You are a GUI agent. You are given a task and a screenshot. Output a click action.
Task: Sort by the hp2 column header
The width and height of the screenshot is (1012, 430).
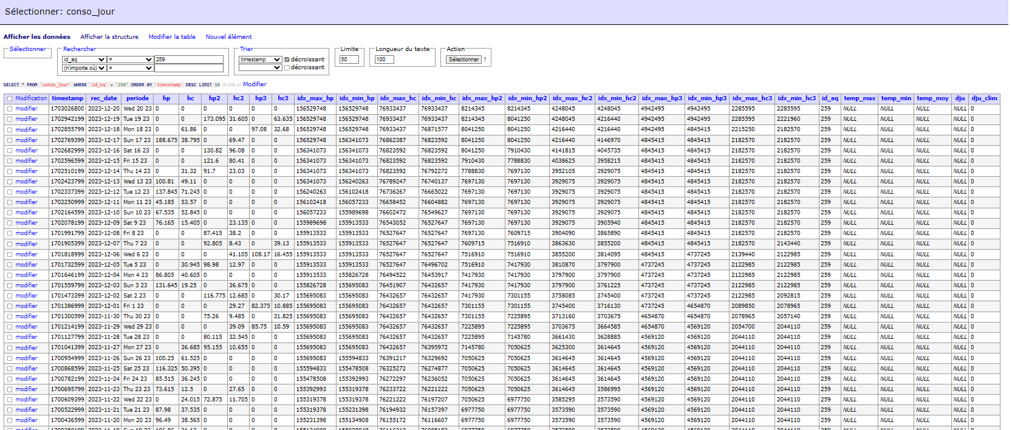point(214,98)
